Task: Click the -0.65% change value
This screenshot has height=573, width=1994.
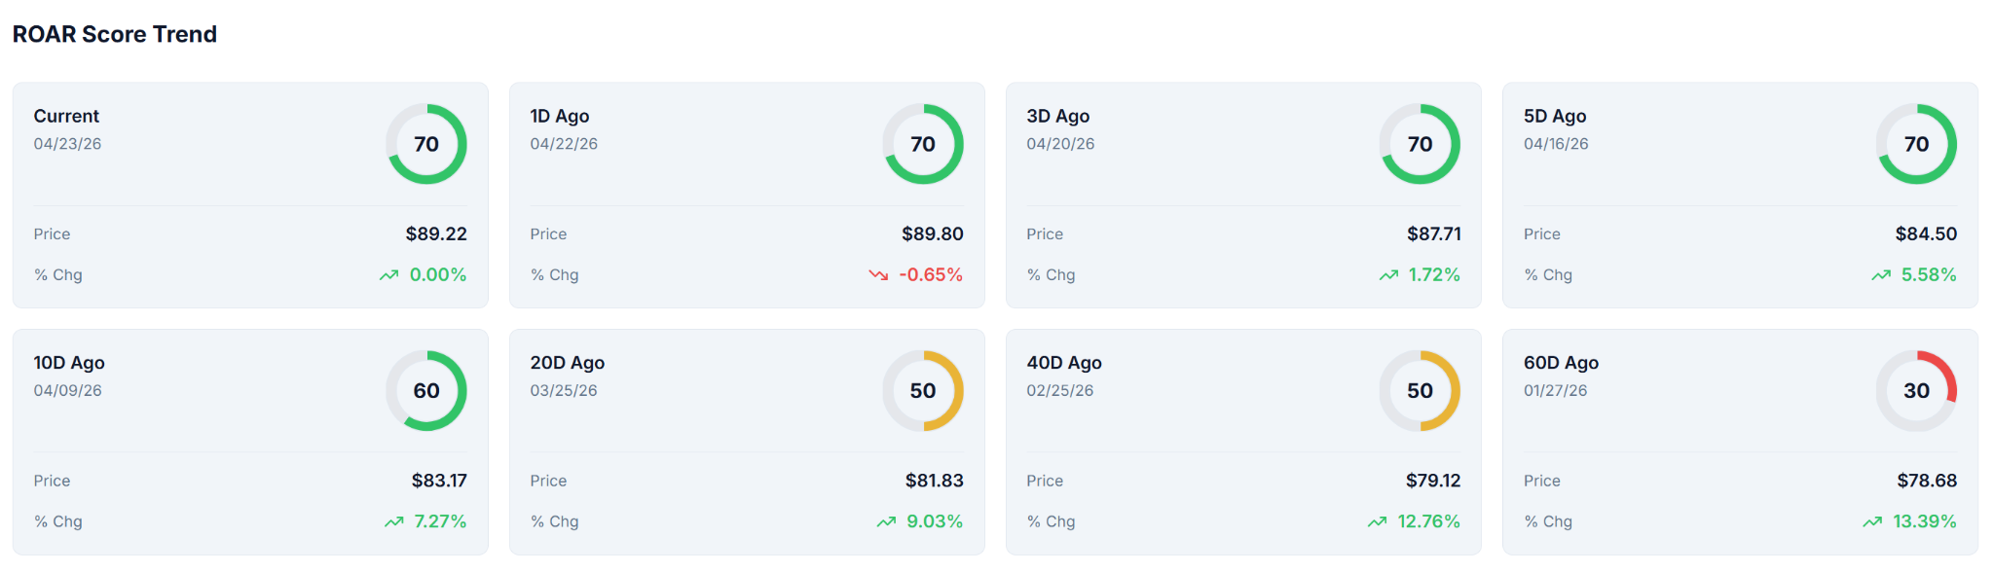Action: [x=931, y=275]
